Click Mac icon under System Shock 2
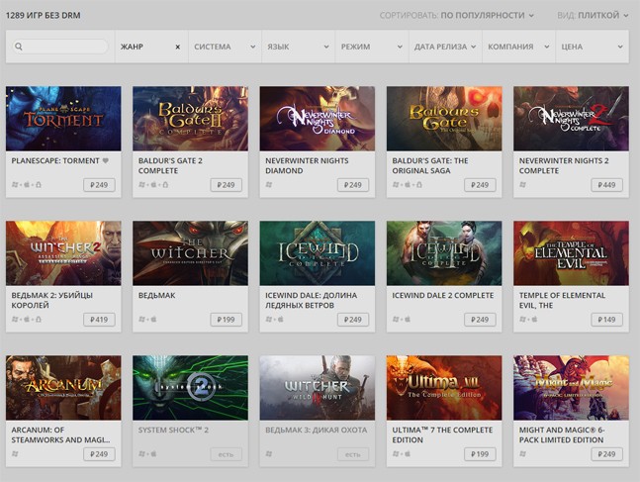 point(154,454)
